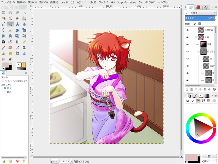This screenshot has width=218, height=164.
Task: Open the layer モード dropdown
Action: 204,13
